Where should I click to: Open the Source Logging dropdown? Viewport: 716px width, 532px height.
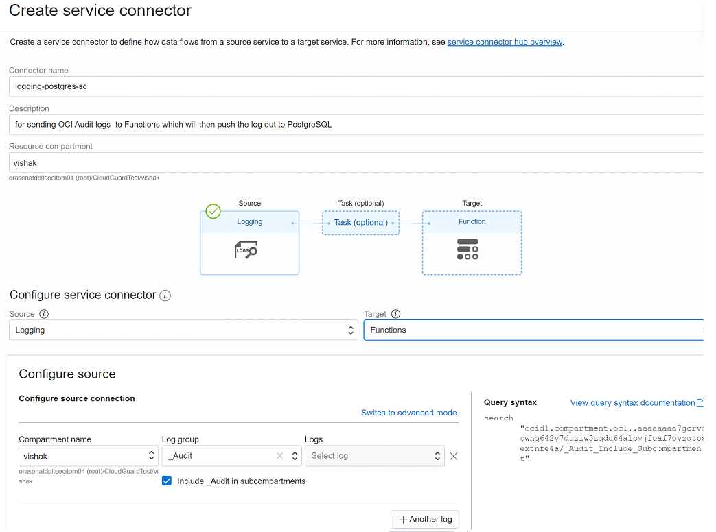[183, 330]
